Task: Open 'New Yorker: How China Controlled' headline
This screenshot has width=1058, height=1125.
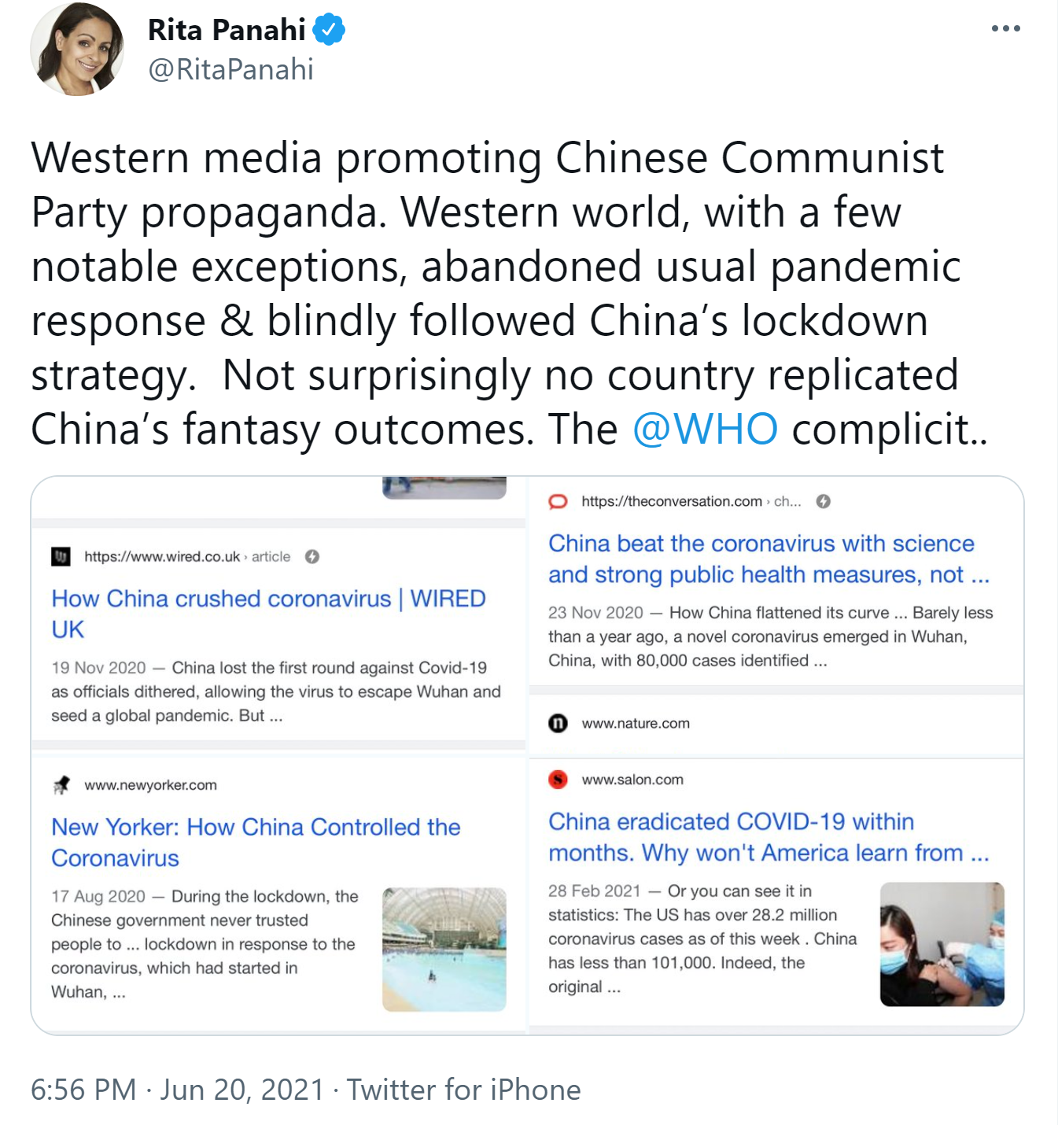Action: (256, 842)
